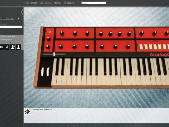This screenshot has width=169, height=127.
Task: Mute the speaker volume icon
Action: [x=2, y=47]
